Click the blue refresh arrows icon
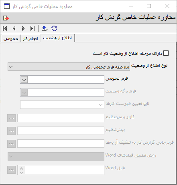 pyautogui.click(x=54, y=28)
